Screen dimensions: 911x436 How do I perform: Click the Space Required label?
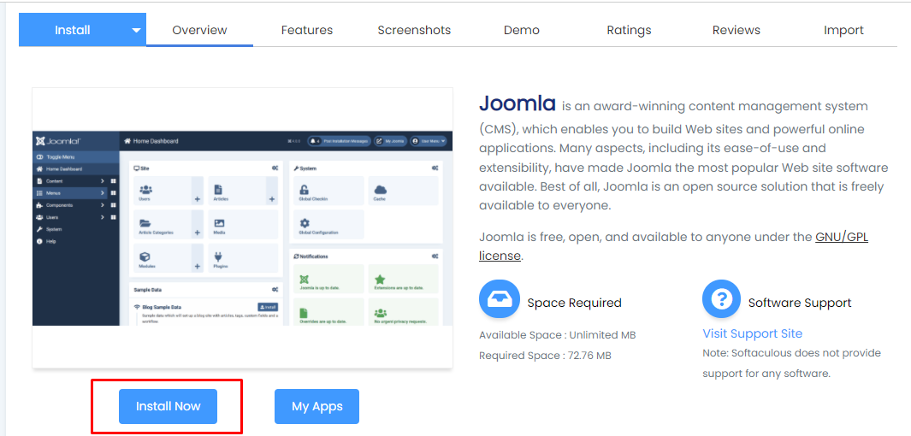click(x=574, y=303)
